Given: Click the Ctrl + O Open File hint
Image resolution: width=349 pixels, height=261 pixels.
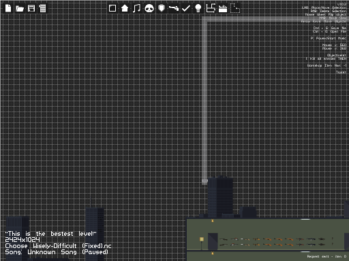Looking at the screenshot, I should click(330, 31).
